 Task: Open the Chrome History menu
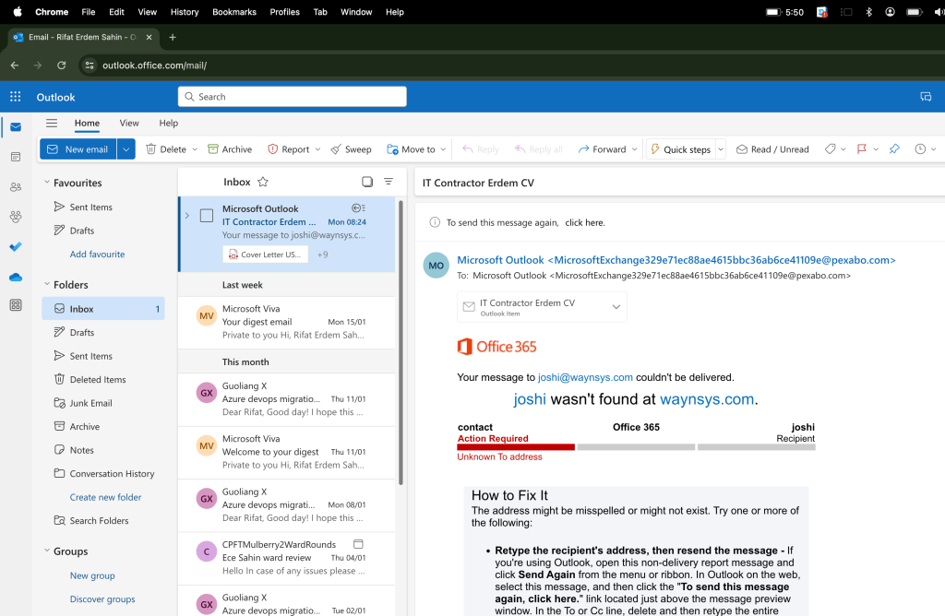pos(185,12)
